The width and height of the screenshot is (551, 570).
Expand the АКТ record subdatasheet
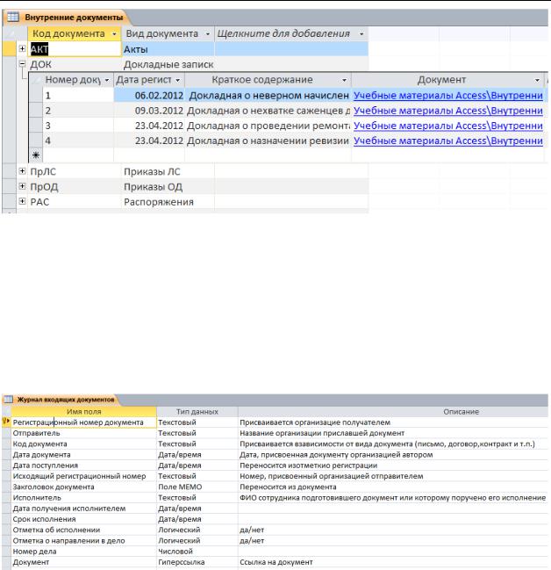tap(22, 48)
